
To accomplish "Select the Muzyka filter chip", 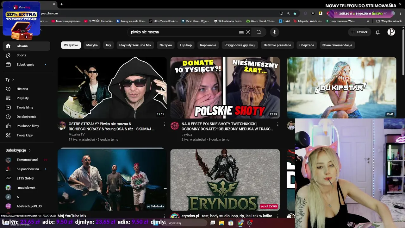I will 92,45.
